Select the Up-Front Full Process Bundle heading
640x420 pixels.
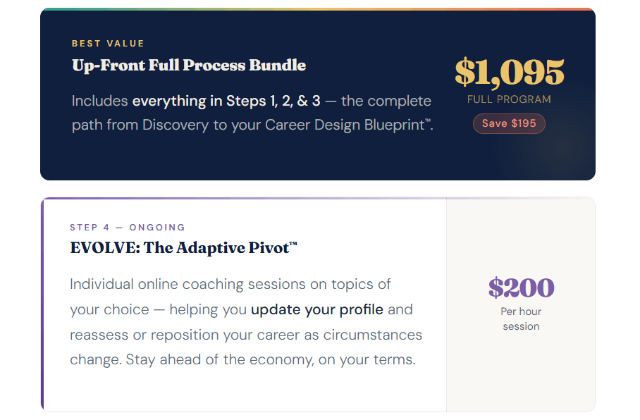[x=189, y=66]
